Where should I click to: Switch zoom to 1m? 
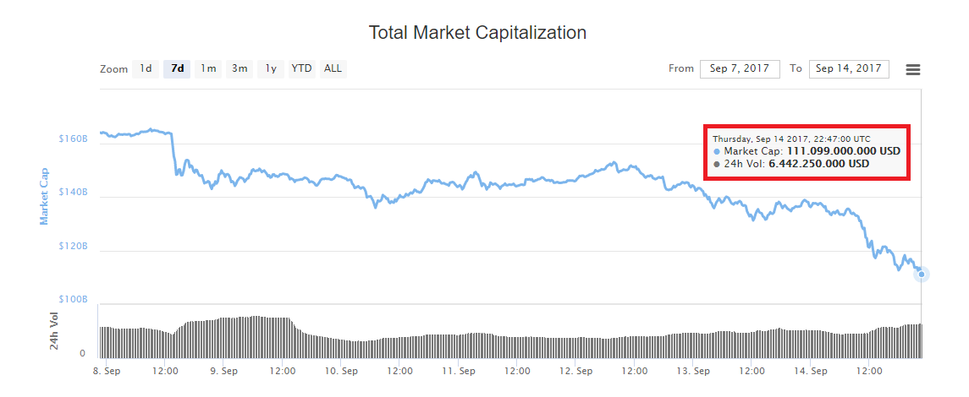208,68
